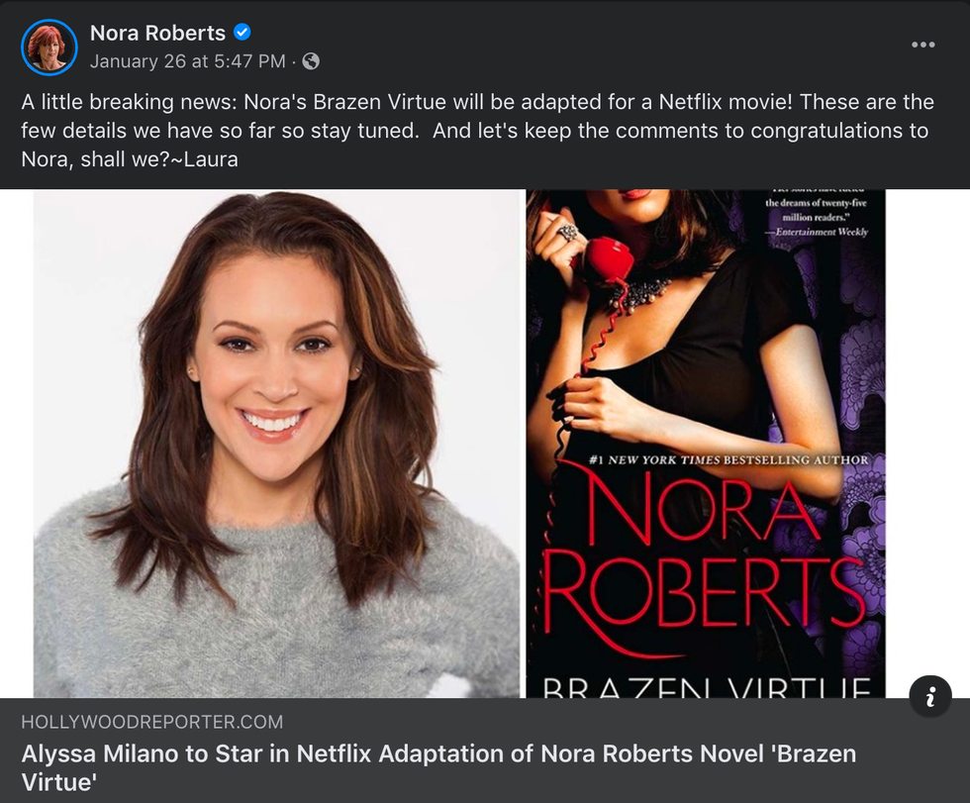This screenshot has width=970, height=803.
Task: Open the January 26 at 5:47 PM timestamp
Action: coord(188,61)
